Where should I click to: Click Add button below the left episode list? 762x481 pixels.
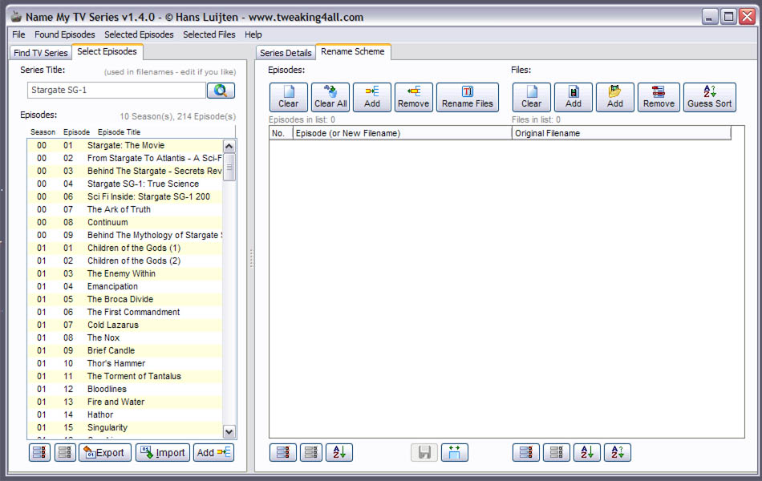(214, 452)
